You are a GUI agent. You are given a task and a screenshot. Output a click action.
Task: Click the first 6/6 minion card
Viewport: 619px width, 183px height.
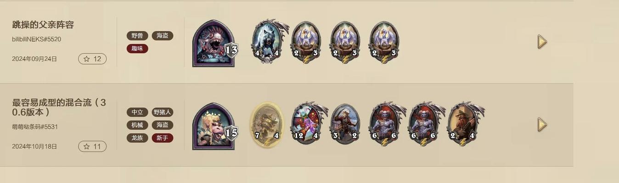385,124
